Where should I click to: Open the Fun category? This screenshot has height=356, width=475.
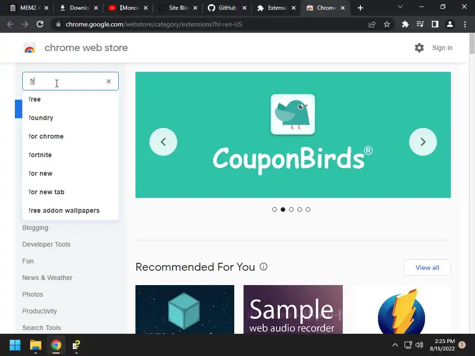tap(28, 261)
